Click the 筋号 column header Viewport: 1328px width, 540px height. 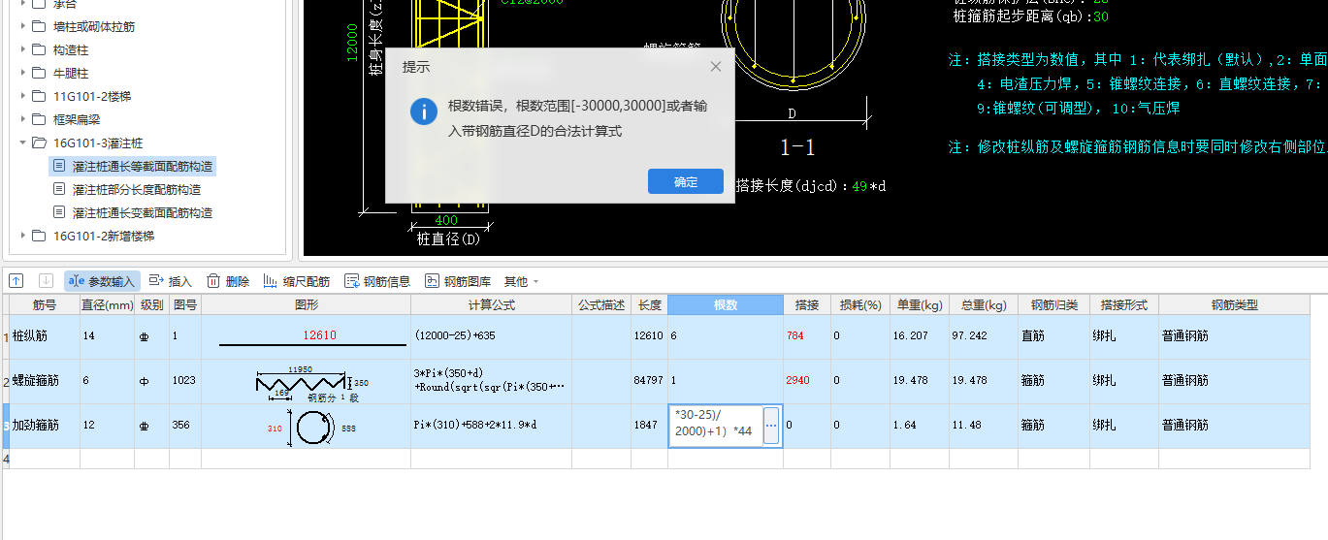point(45,305)
